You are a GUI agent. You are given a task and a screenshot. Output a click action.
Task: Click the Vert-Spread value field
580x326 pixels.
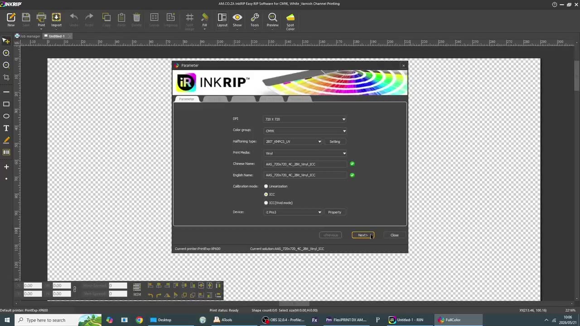click(118, 294)
